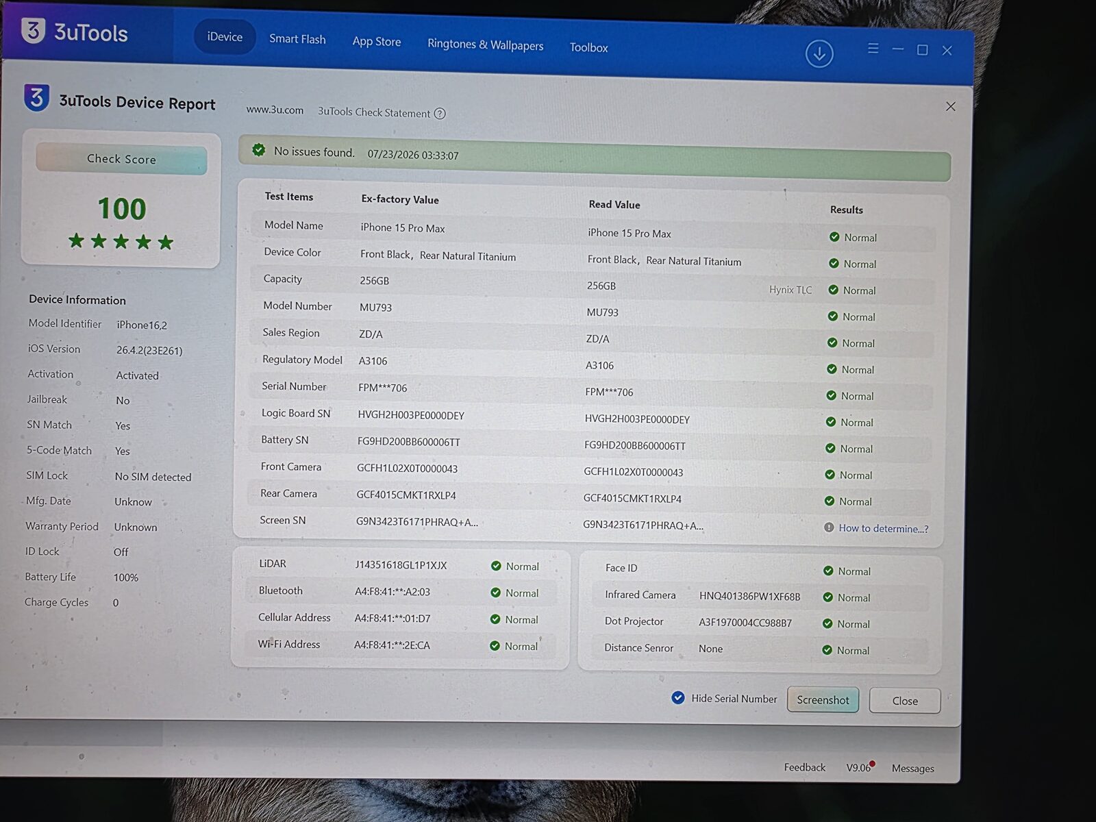The height and width of the screenshot is (822, 1096).
Task: Close the Device Report dialog with X
Action: 951,106
